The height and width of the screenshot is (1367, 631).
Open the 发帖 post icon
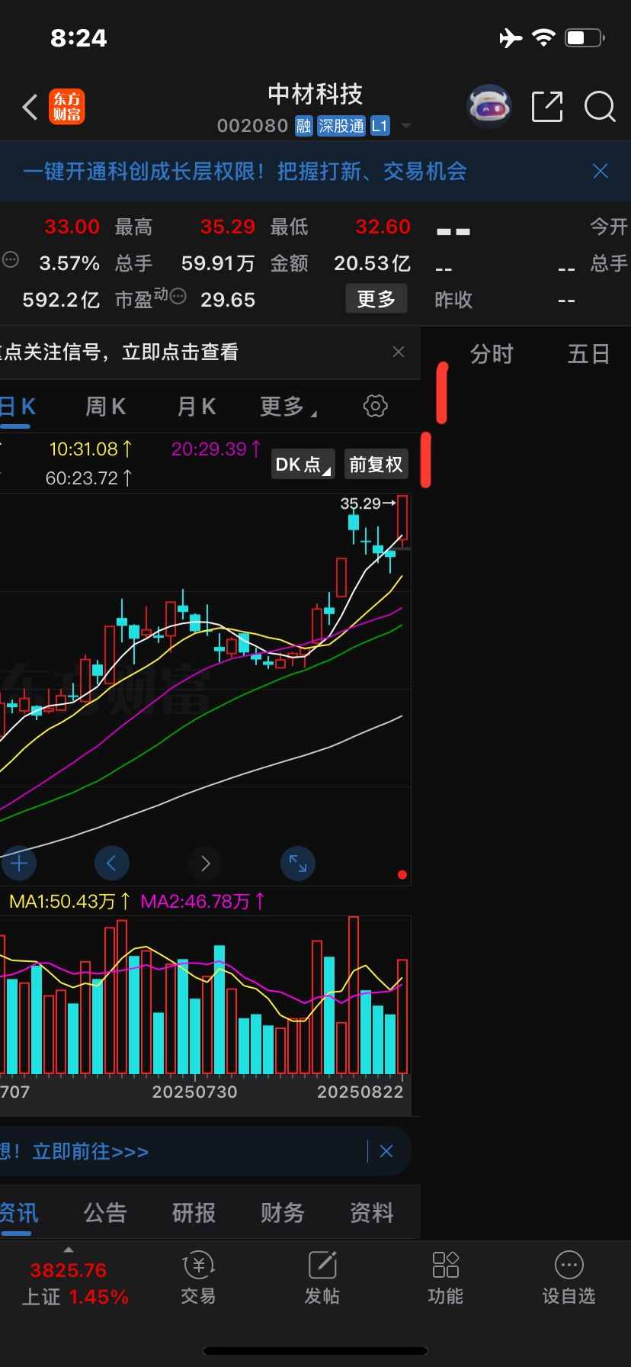tap(322, 1278)
